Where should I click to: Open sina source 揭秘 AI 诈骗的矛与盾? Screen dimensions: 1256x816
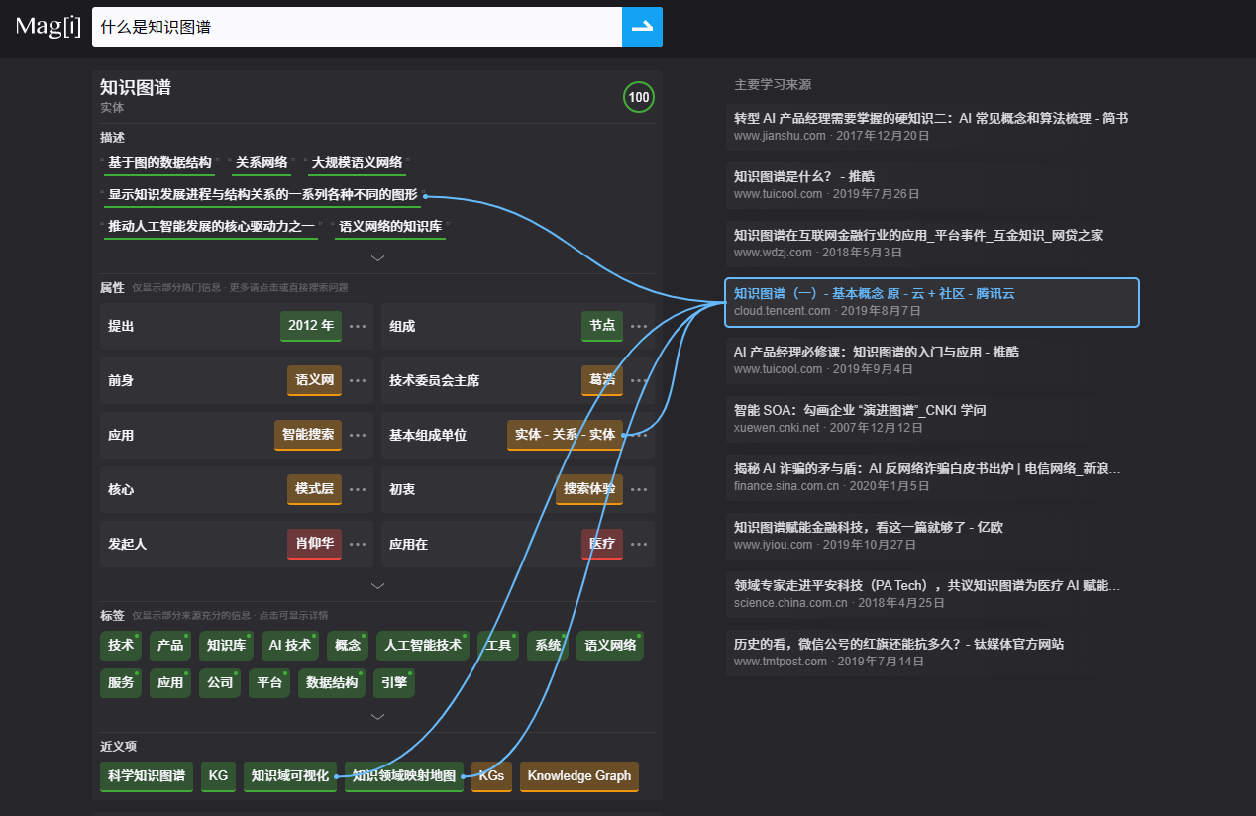coord(932,477)
